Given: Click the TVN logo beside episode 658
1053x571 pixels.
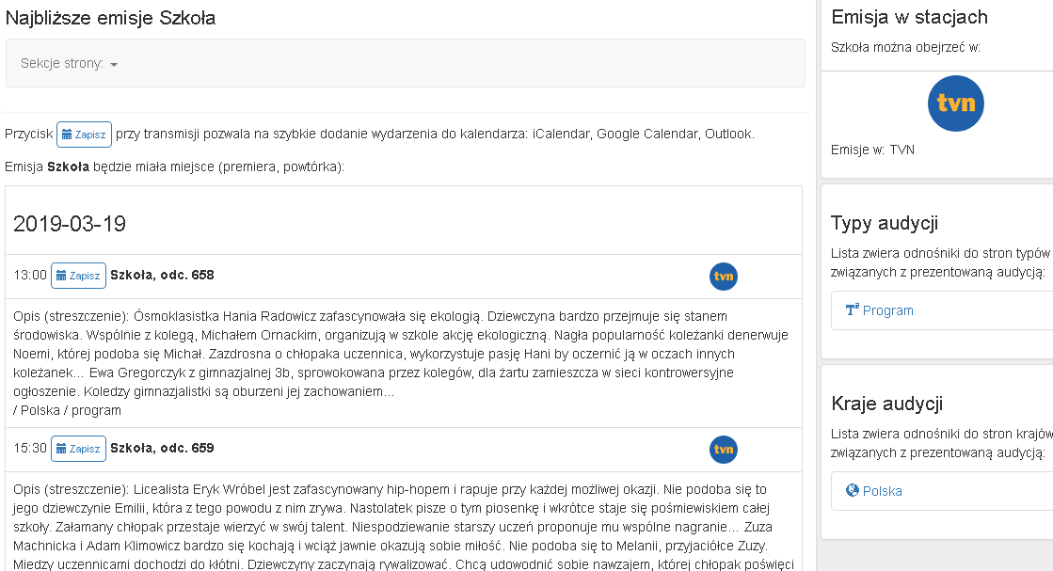Looking at the screenshot, I should coord(724,277).
